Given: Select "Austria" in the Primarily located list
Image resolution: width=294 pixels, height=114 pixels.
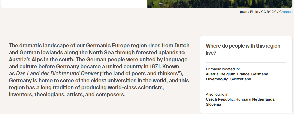Looking at the screenshot, I should pos(212,74).
